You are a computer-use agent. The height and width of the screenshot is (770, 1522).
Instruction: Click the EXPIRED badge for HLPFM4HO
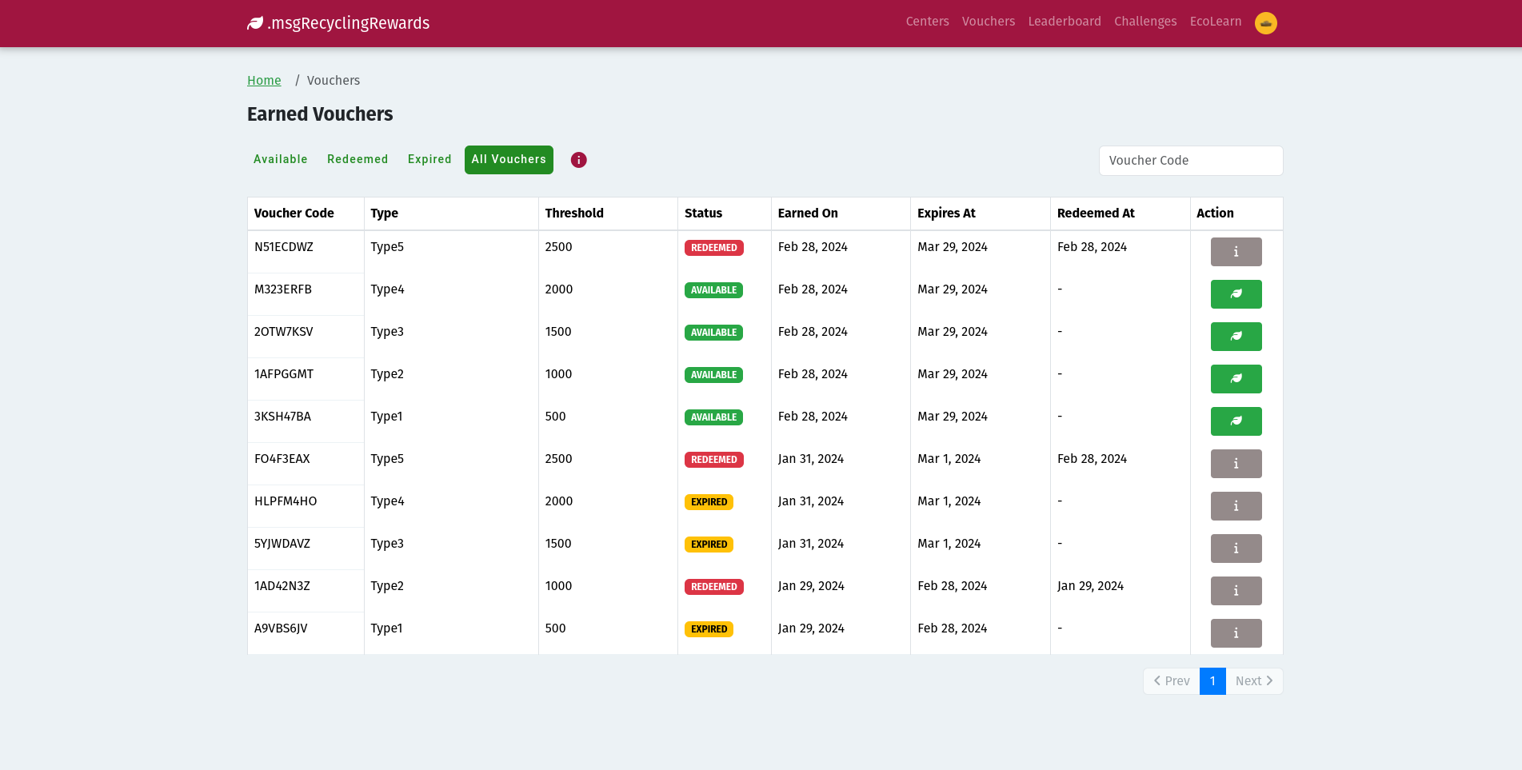[x=709, y=502]
